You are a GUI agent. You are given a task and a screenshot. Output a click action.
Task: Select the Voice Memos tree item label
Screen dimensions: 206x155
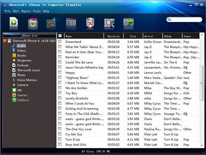(x=27, y=80)
